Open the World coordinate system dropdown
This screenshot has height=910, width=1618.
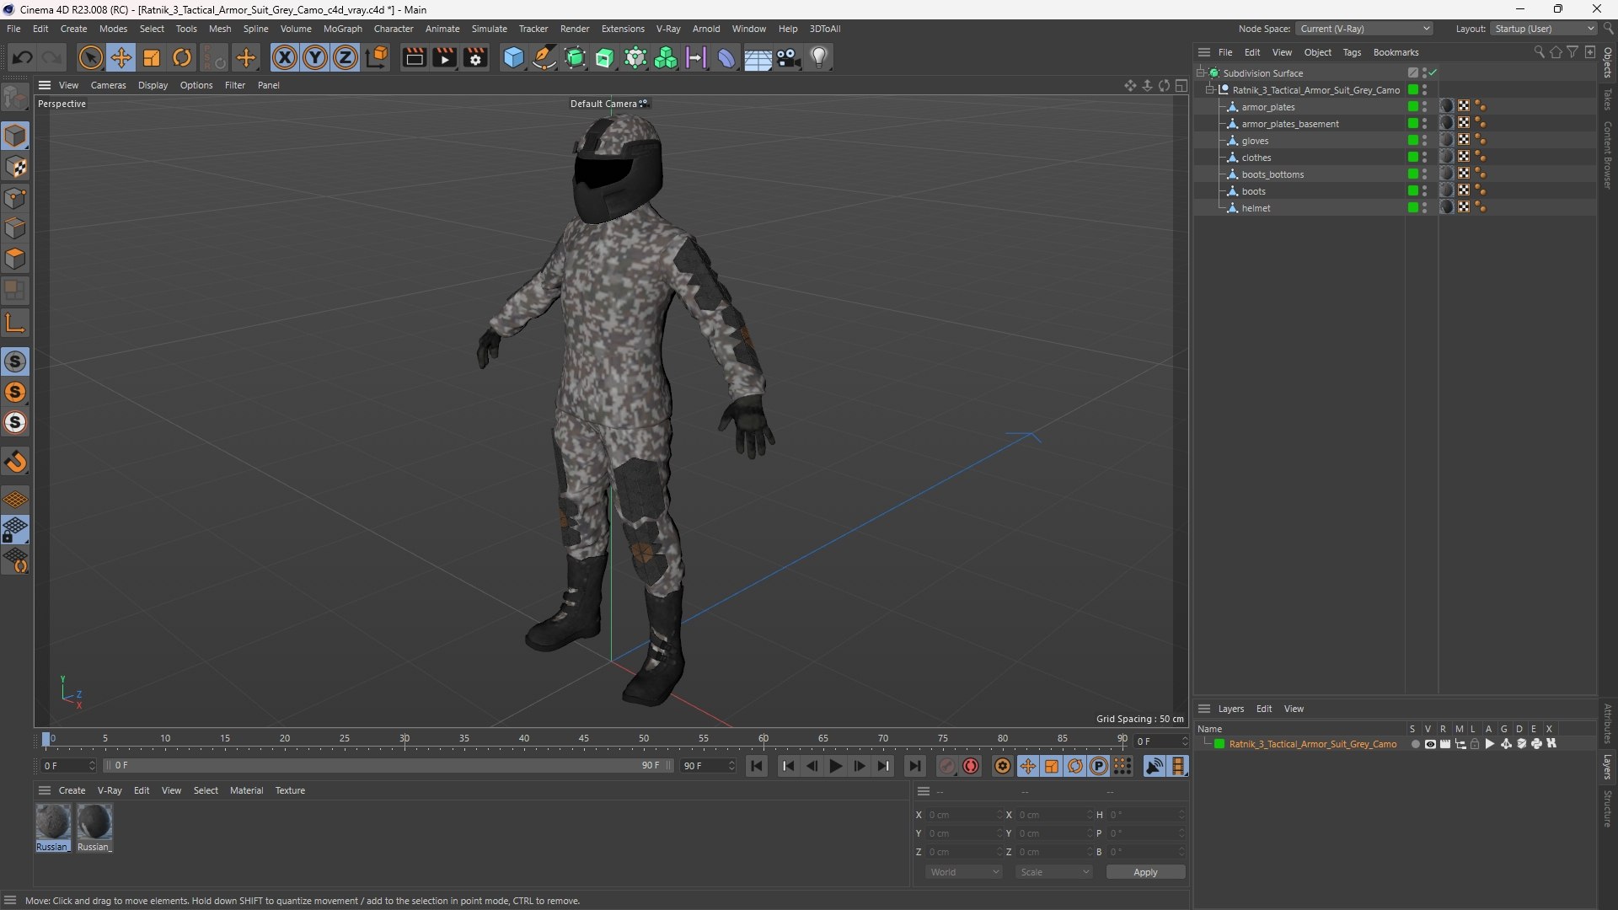point(964,872)
